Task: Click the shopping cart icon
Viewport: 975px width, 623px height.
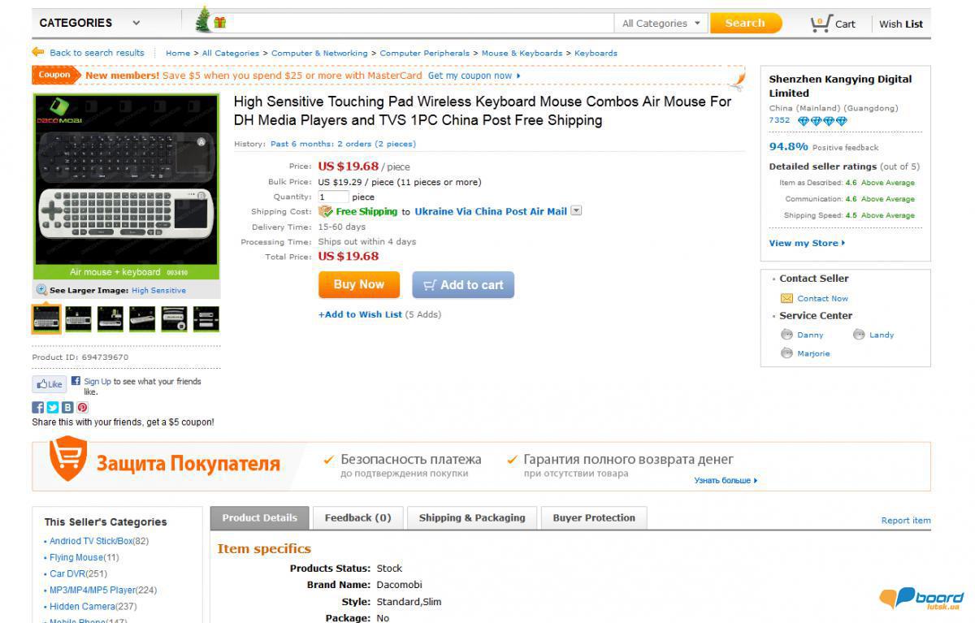Action: click(821, 24)
